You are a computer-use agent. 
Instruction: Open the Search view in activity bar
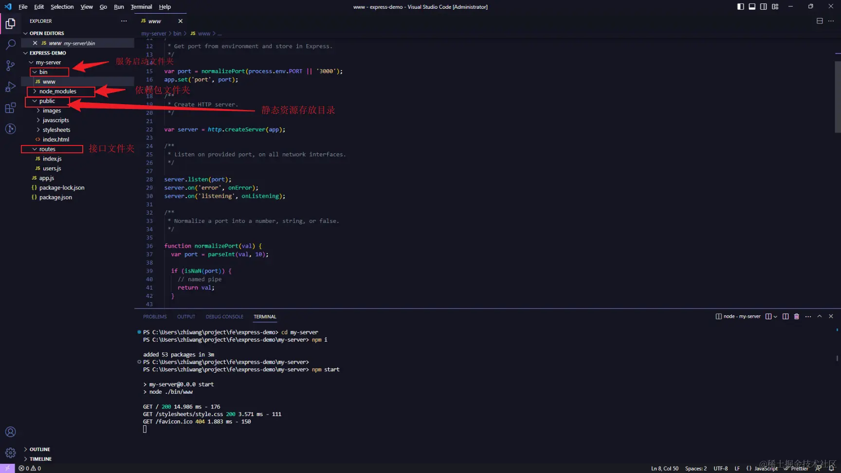tap(10, 45)
